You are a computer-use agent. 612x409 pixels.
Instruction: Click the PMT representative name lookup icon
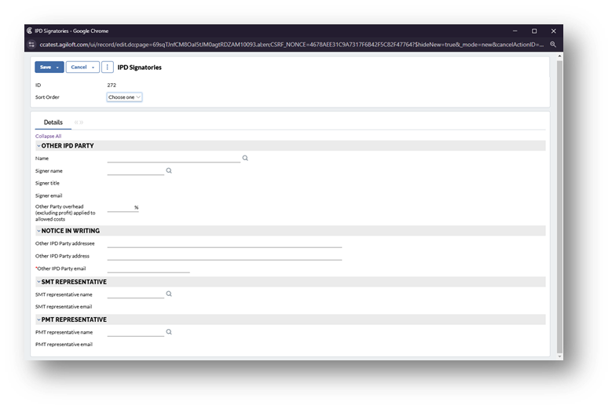pos(169,332)
